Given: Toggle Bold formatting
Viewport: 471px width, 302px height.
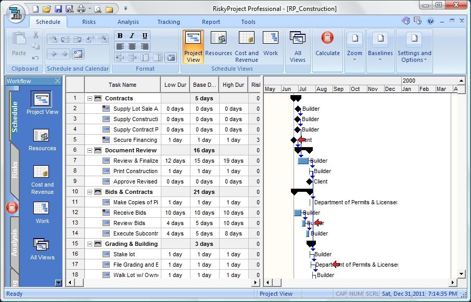Looking at the screenshot, I should [120, 36].
